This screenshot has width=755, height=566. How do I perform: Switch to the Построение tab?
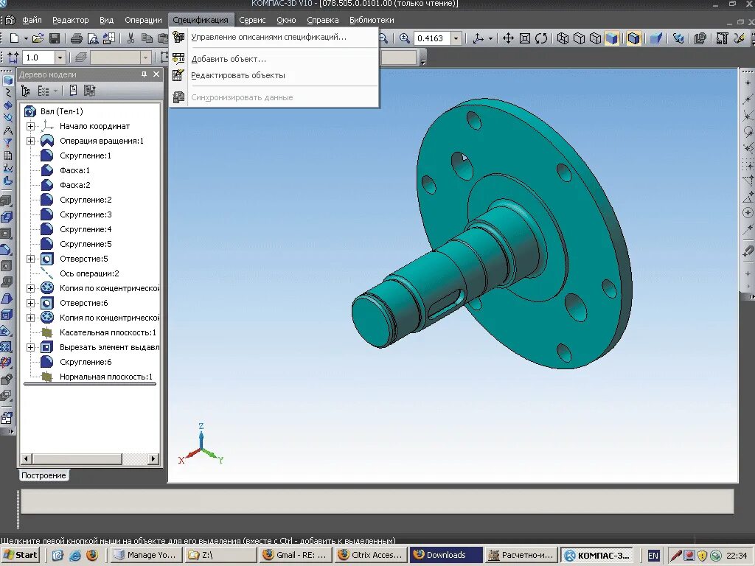coord(44,475)
